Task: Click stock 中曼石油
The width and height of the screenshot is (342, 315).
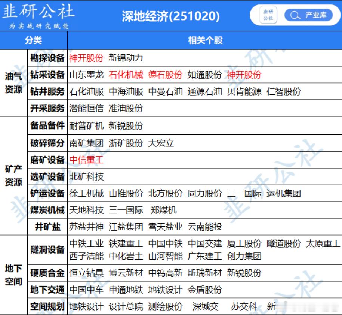Action: pyautogui.click(x=165, y=92)
